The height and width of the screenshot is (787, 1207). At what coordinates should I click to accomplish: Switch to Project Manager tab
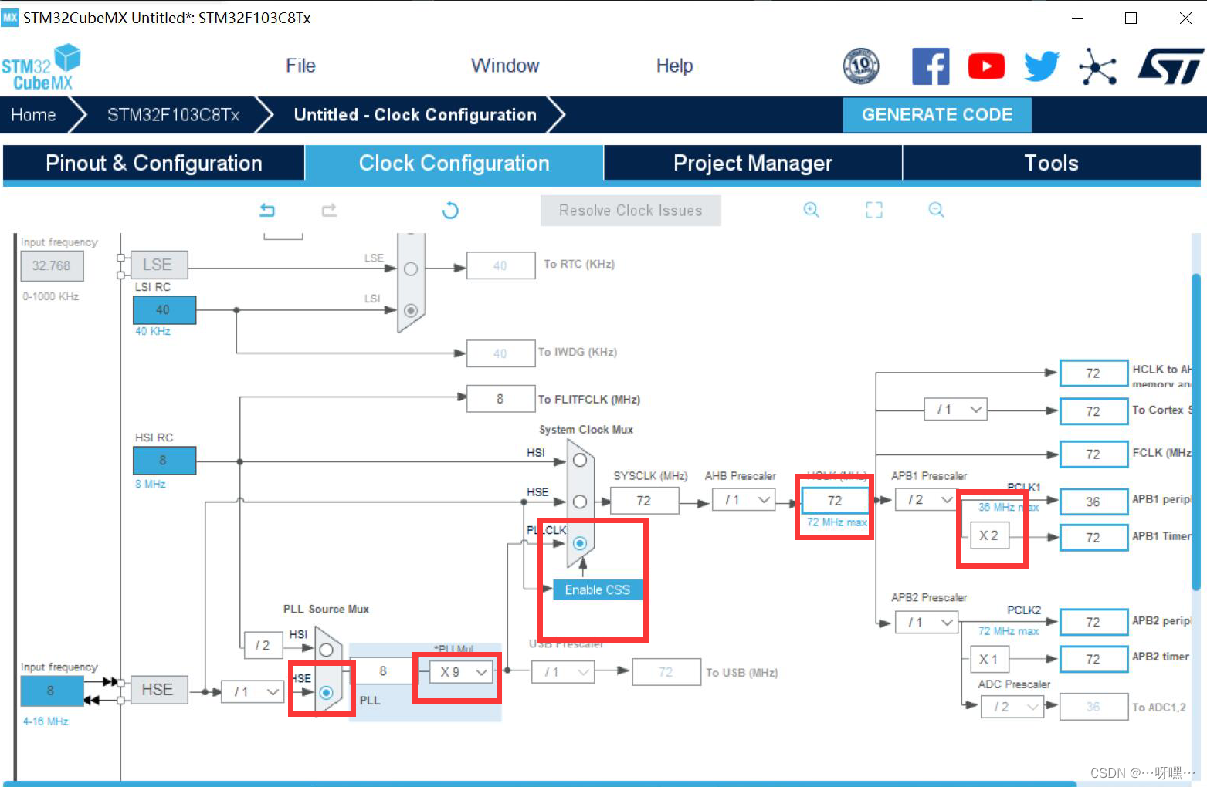coord(753,163)
